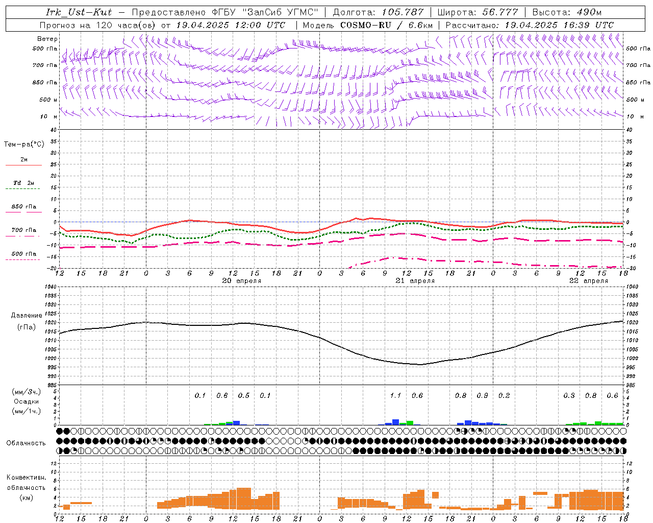Click the 700 гПа entry in temperature legend

[23, 230]
